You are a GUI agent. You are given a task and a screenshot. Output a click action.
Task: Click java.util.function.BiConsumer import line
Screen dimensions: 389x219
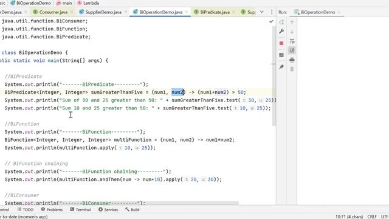(x=44, y=21)
